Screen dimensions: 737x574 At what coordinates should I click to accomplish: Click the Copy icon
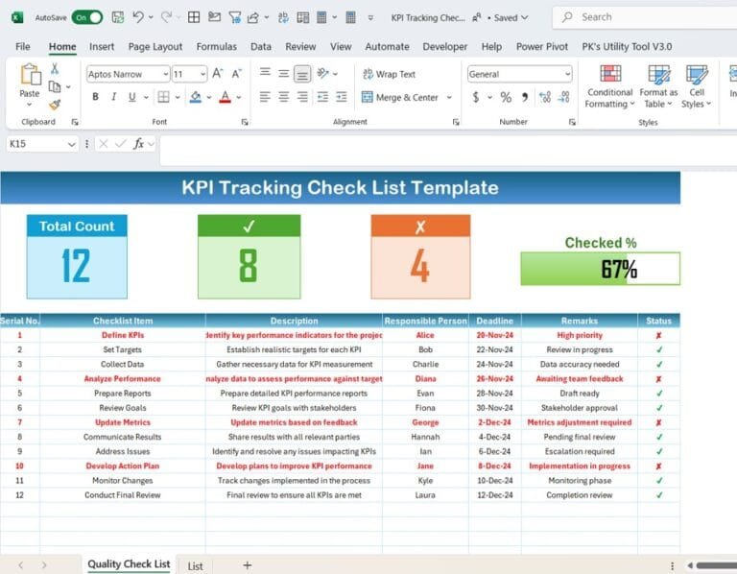point(55,86)
